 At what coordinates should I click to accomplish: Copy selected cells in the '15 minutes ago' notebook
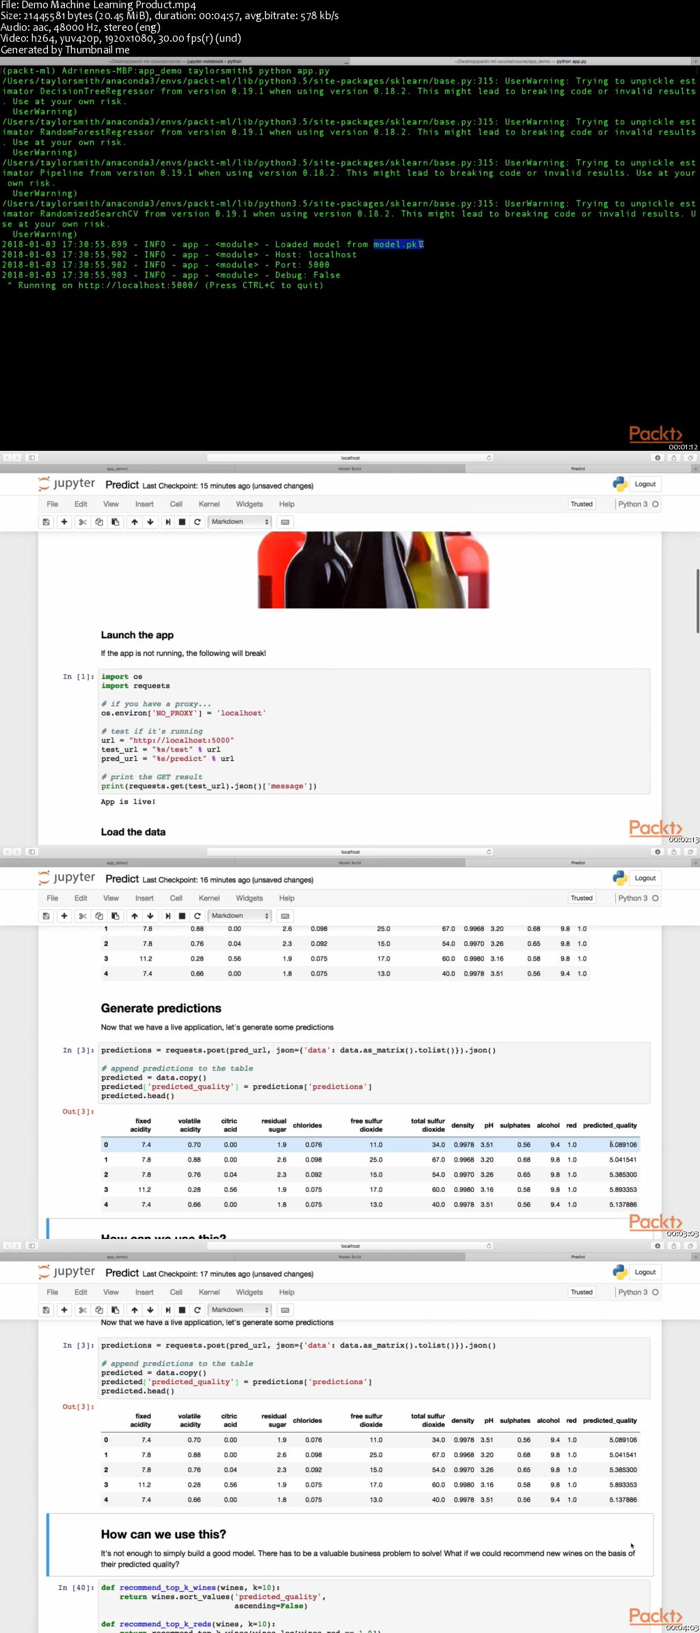99,522
